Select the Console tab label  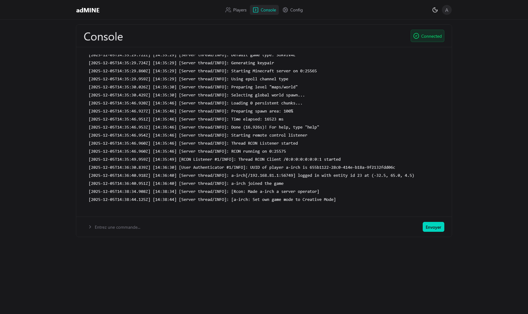point(268,10)
